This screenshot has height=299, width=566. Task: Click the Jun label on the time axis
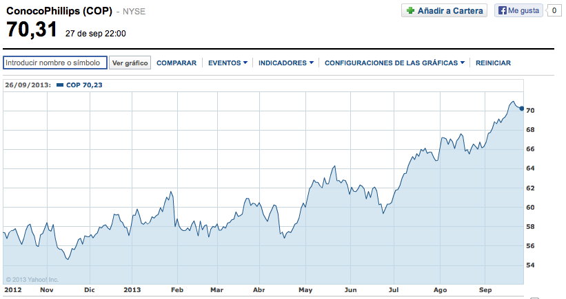pyautogui.click(x=350, y=290)
